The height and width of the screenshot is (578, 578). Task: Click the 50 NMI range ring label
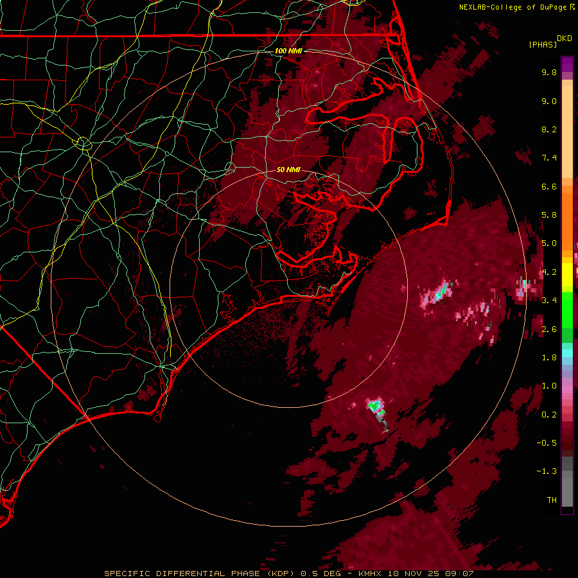tap(288, 170)
